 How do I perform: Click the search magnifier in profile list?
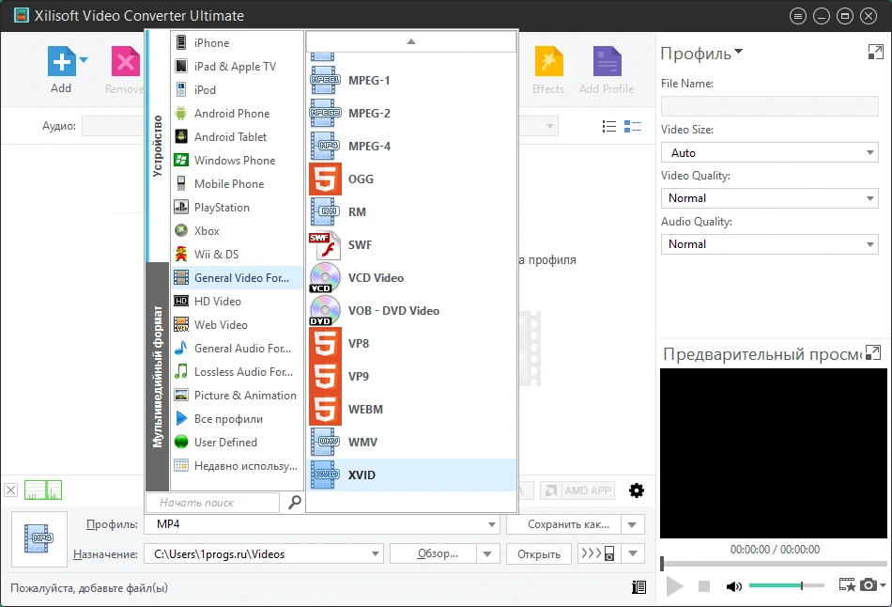coord(295,502)
